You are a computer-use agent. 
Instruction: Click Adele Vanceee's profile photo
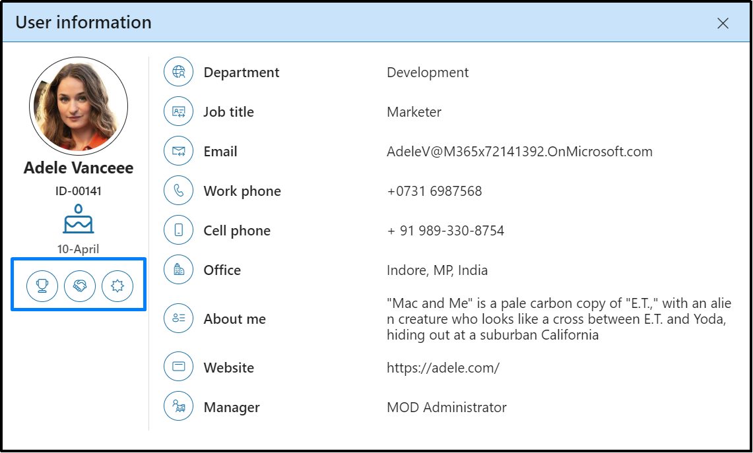tap(79, 106)
